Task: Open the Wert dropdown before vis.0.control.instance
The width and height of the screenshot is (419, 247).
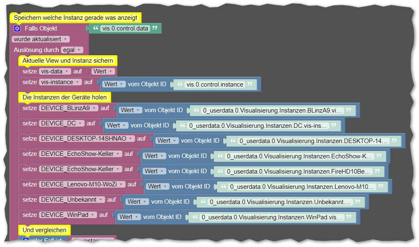Action: click(x=114, y=84)
